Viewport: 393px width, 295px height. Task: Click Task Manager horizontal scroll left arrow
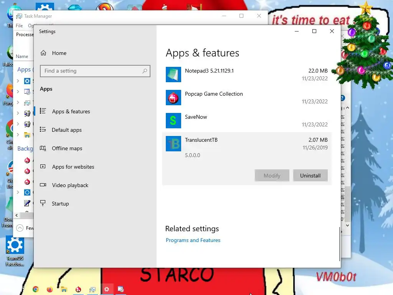coord(17,215)
